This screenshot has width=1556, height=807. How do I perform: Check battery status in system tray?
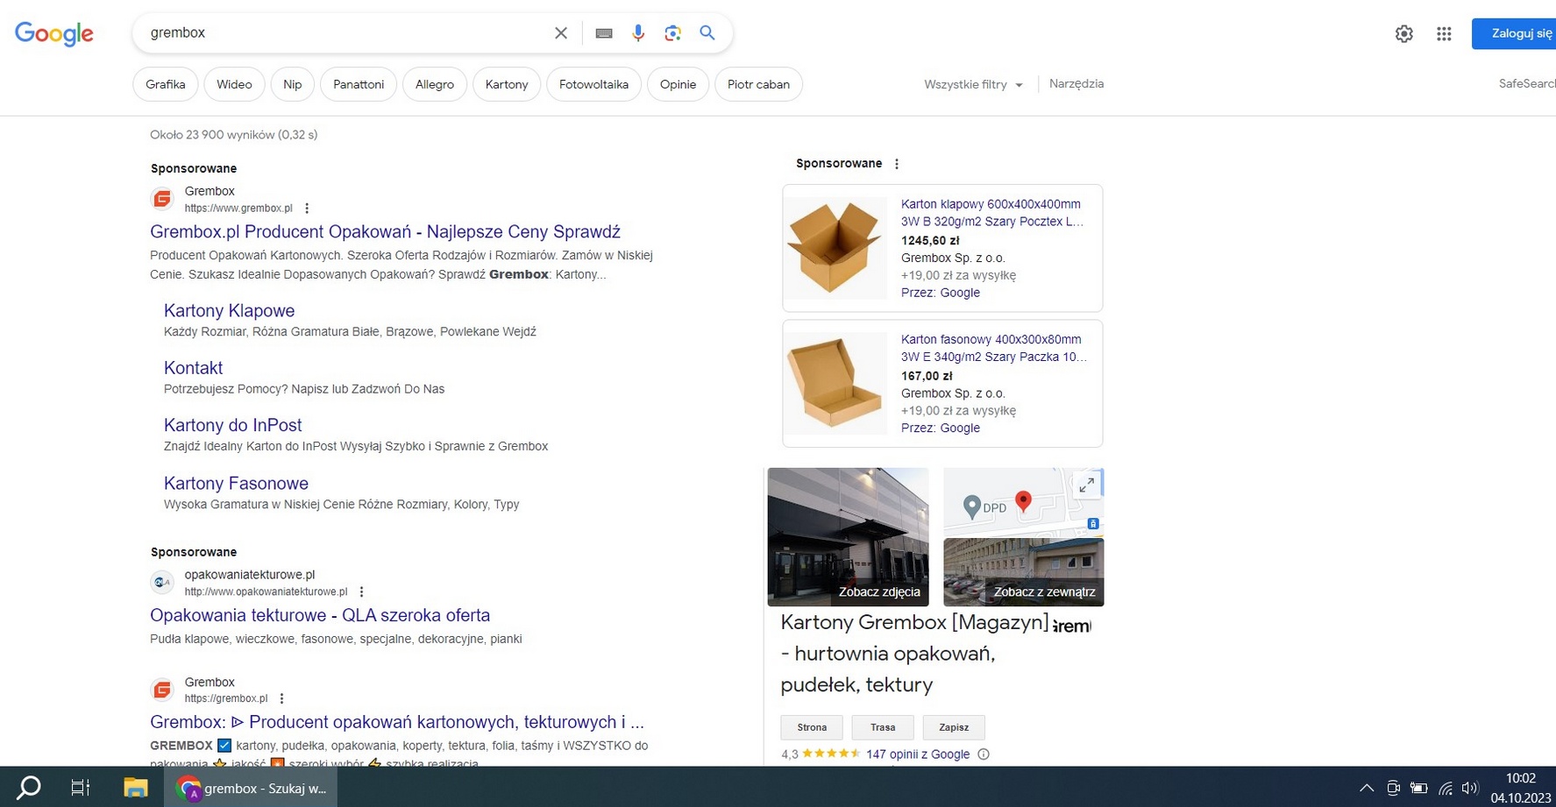tap(1418, 788)
